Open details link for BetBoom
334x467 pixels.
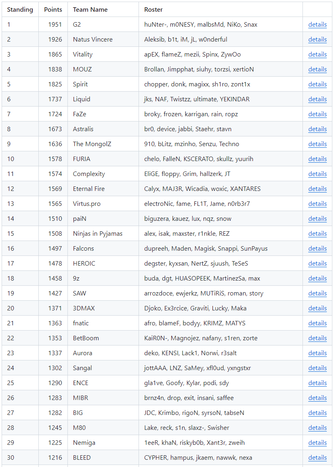[x=317, y=338]
